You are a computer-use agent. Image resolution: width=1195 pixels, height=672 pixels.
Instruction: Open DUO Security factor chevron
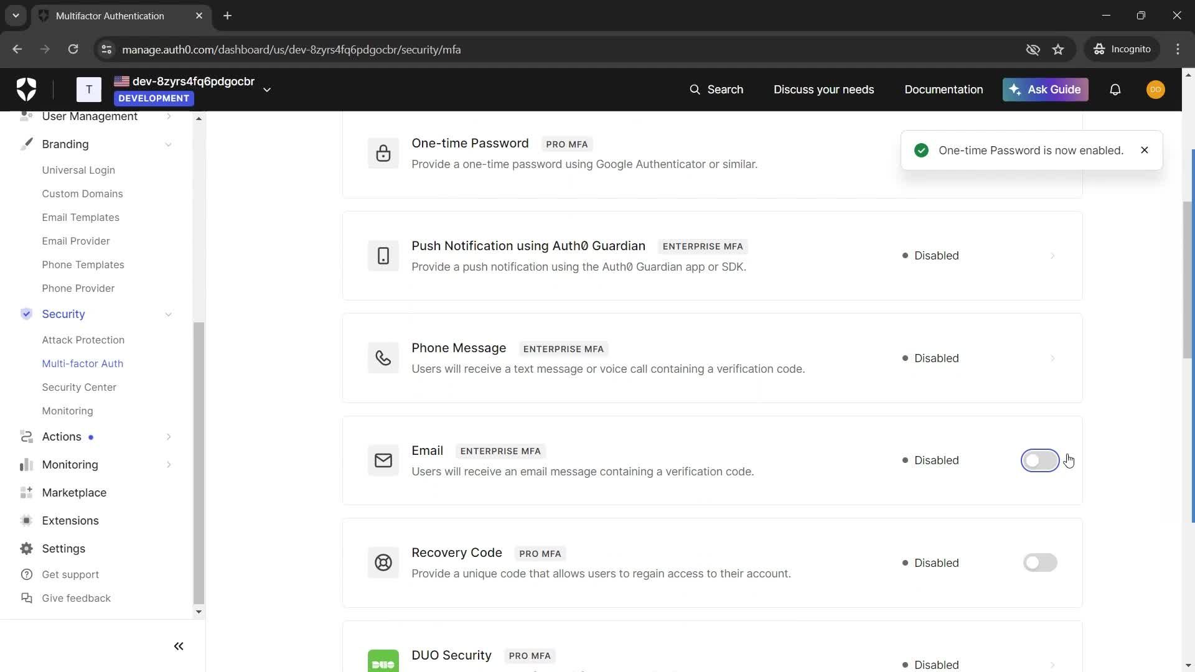pyautogui.click(x=1052, y=665)
